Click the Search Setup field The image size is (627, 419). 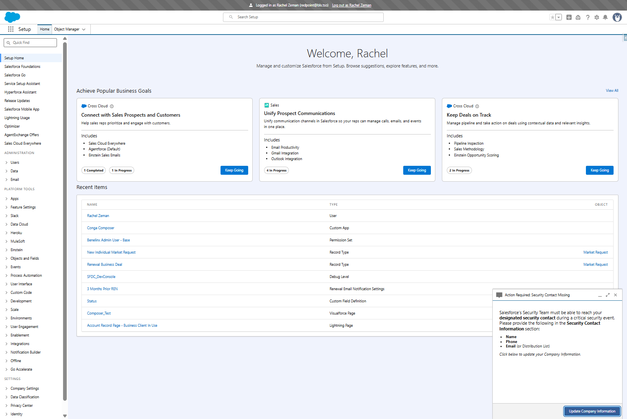pos(303,17)
